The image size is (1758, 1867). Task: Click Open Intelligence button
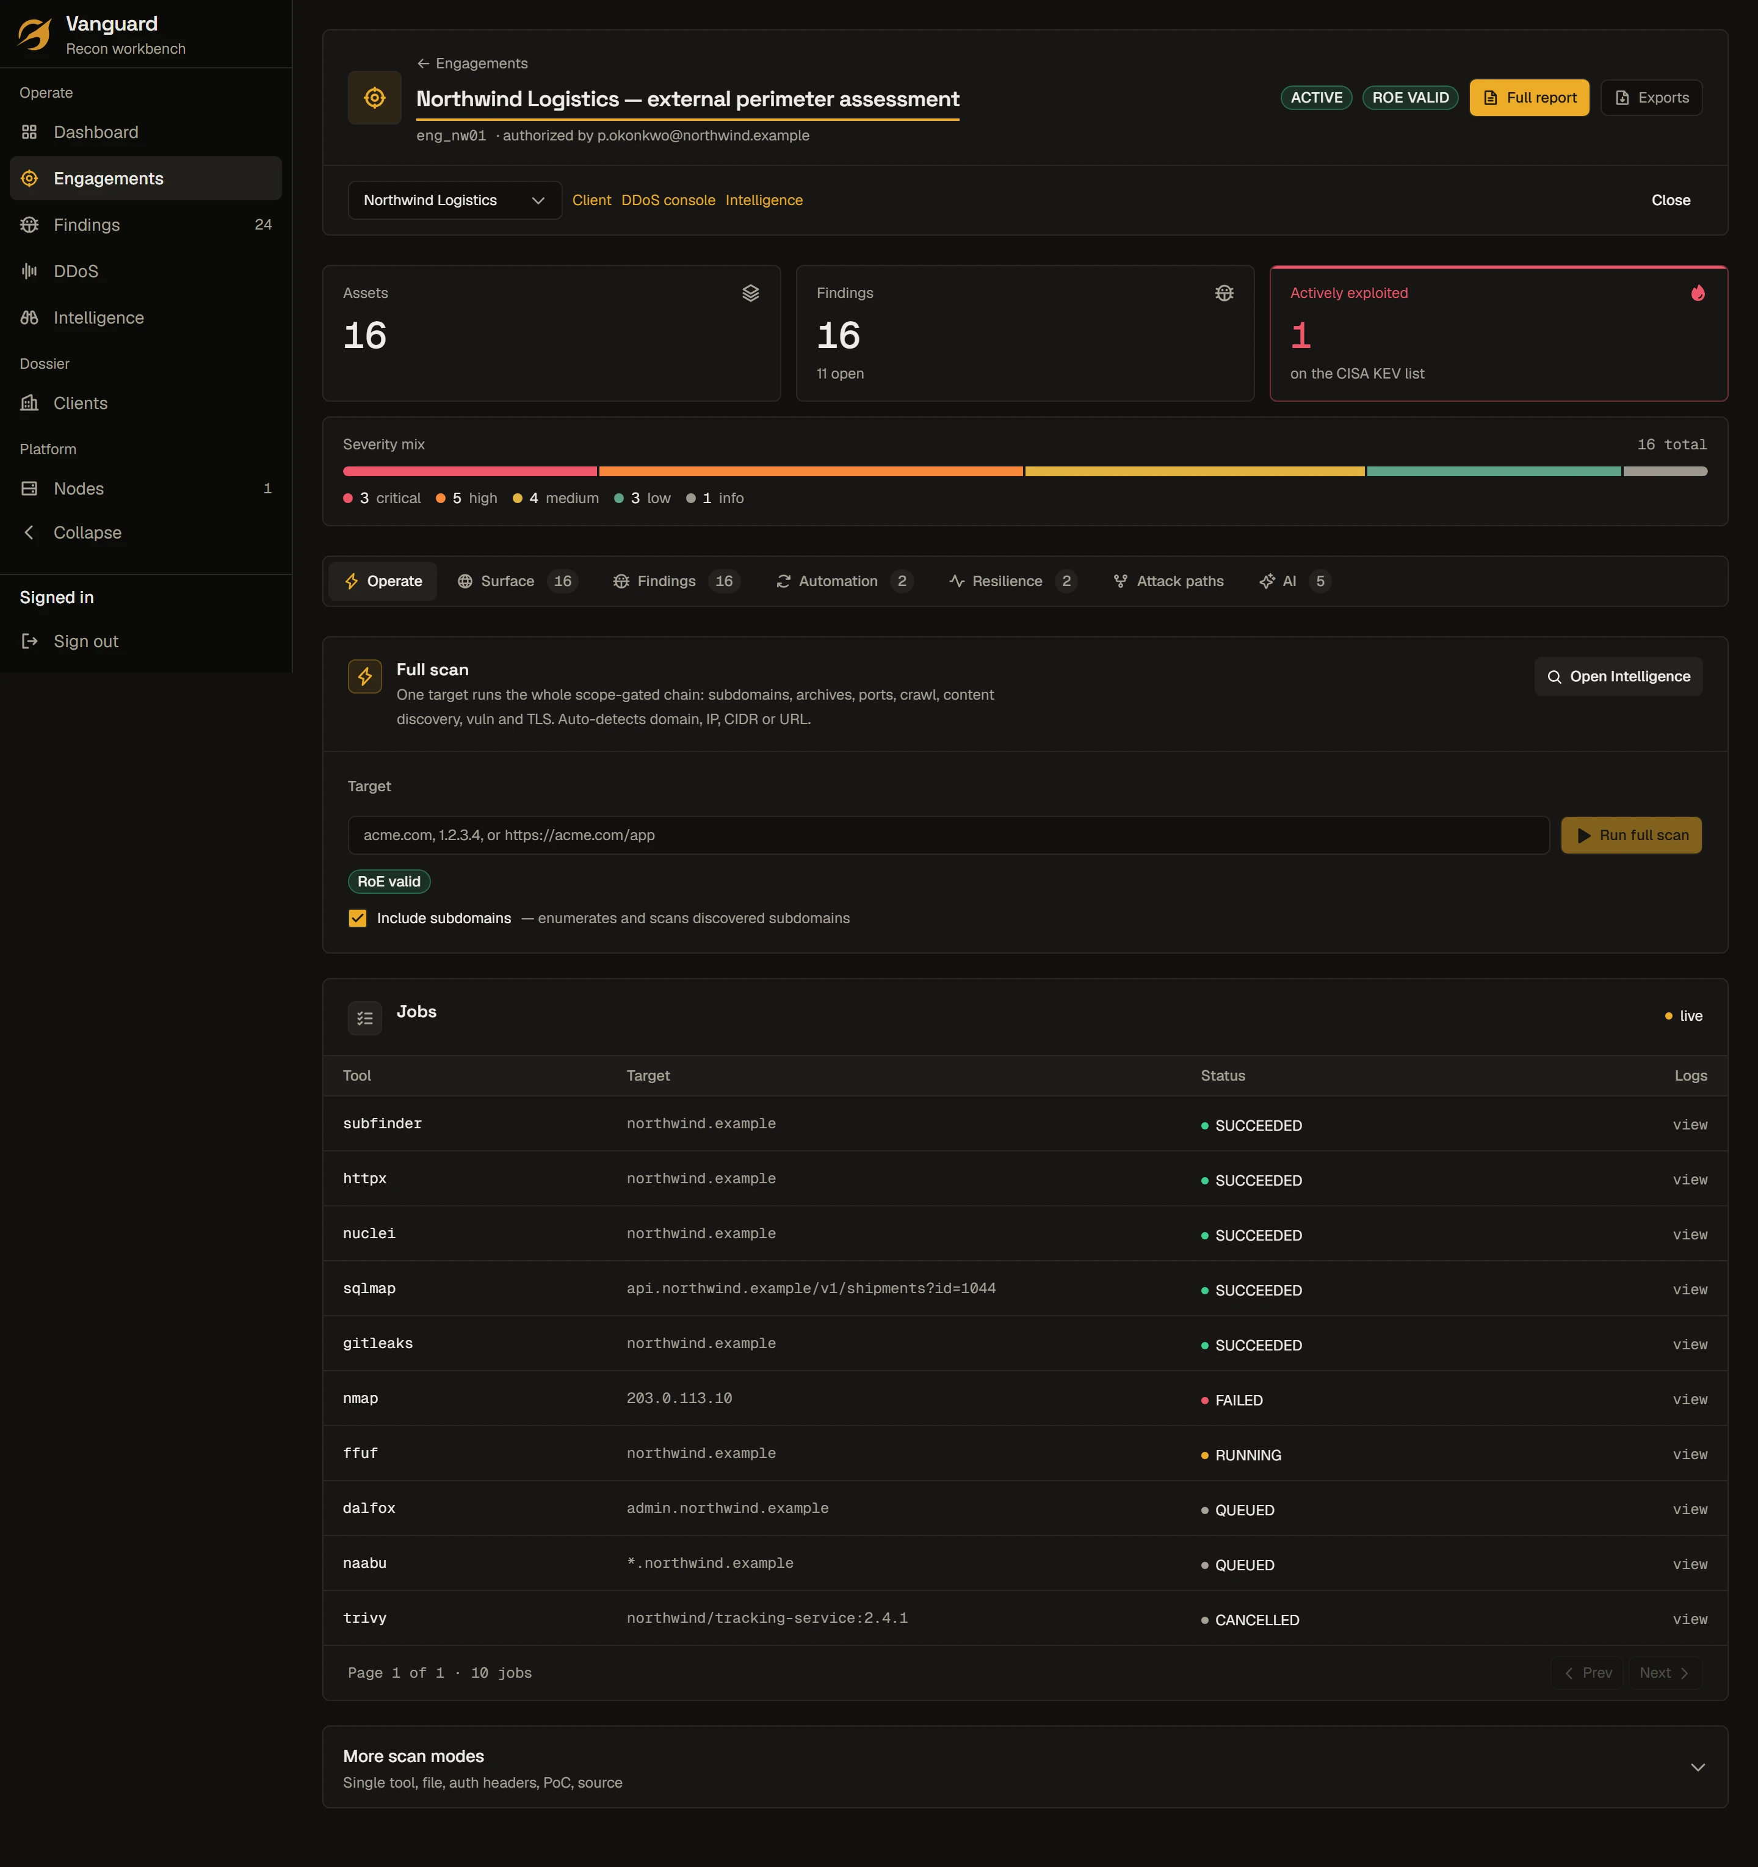[1618, 676]
